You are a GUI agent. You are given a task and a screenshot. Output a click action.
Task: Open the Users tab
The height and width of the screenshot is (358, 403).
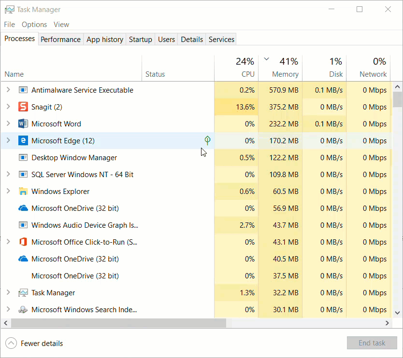pos(166,40)
